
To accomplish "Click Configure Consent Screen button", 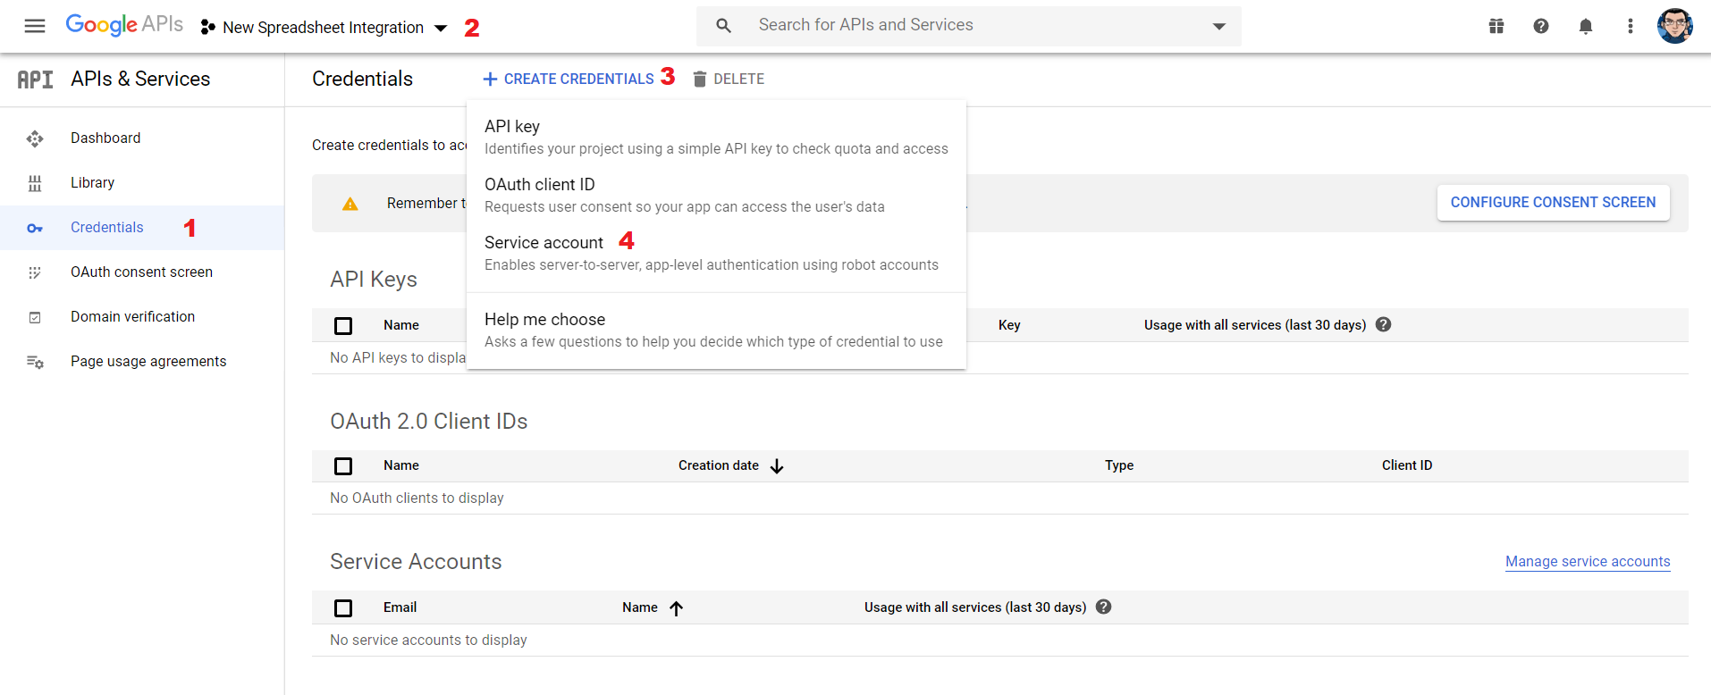I will pyautogui.click(x=1553, y=203).
